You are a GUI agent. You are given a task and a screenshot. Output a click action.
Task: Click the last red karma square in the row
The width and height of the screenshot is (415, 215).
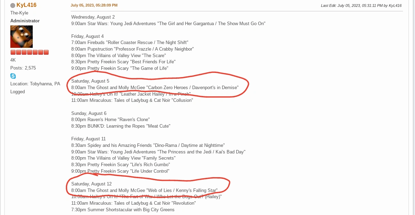[46, 52]
